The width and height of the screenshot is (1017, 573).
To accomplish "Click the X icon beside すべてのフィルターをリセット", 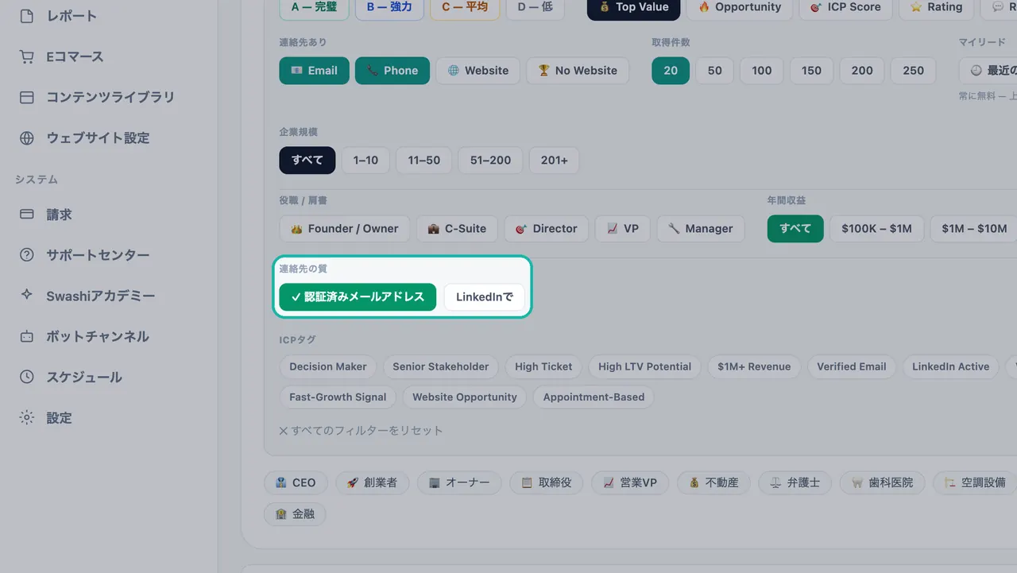I will pyautogui.click(x=284, y=431).
